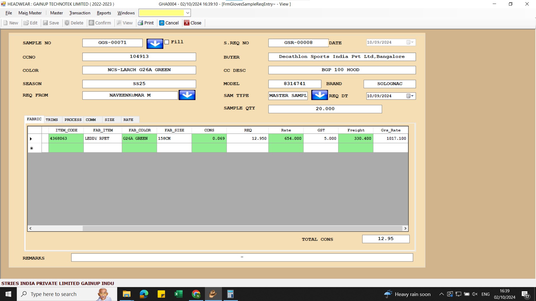Click the red Close toolbar icon
Screen dimensions: 536x301
coord(186,23)
